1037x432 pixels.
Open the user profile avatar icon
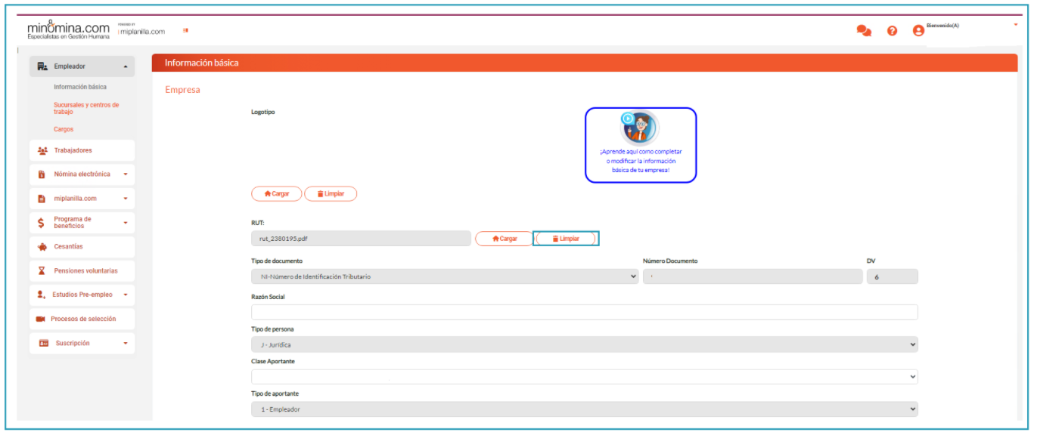pos(918,31)
